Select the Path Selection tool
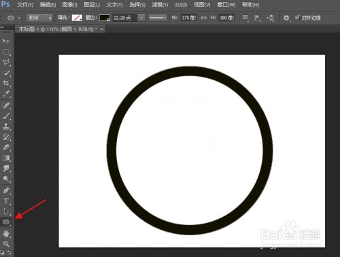The width and height of the screenshot is (340, 257). (6, 211)
